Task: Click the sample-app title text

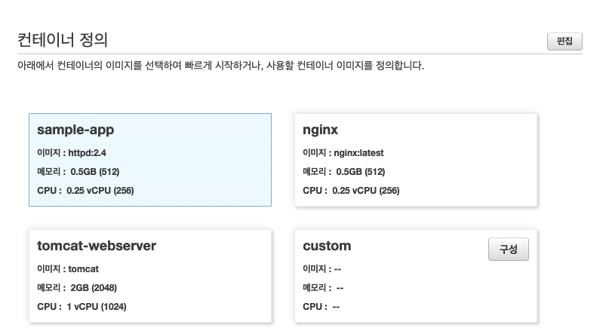Action: 75,130
